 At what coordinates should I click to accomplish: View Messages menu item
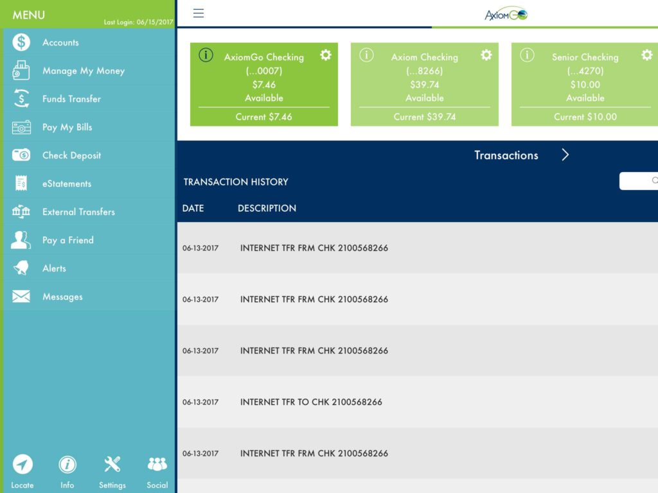point(89,297)
